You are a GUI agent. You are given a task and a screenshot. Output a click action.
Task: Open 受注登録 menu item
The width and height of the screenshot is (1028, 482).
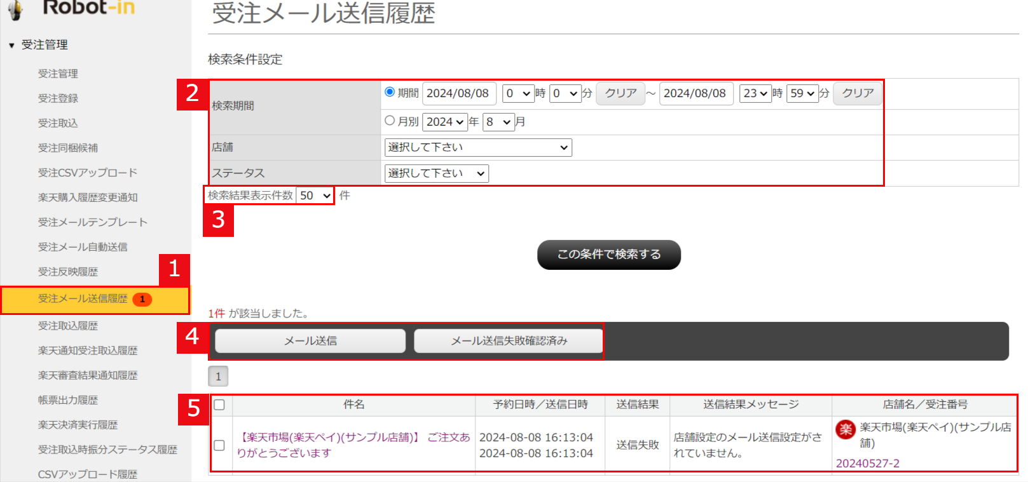(x=58, y=98)
